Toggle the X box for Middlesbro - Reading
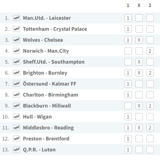 tap(139, 128)
